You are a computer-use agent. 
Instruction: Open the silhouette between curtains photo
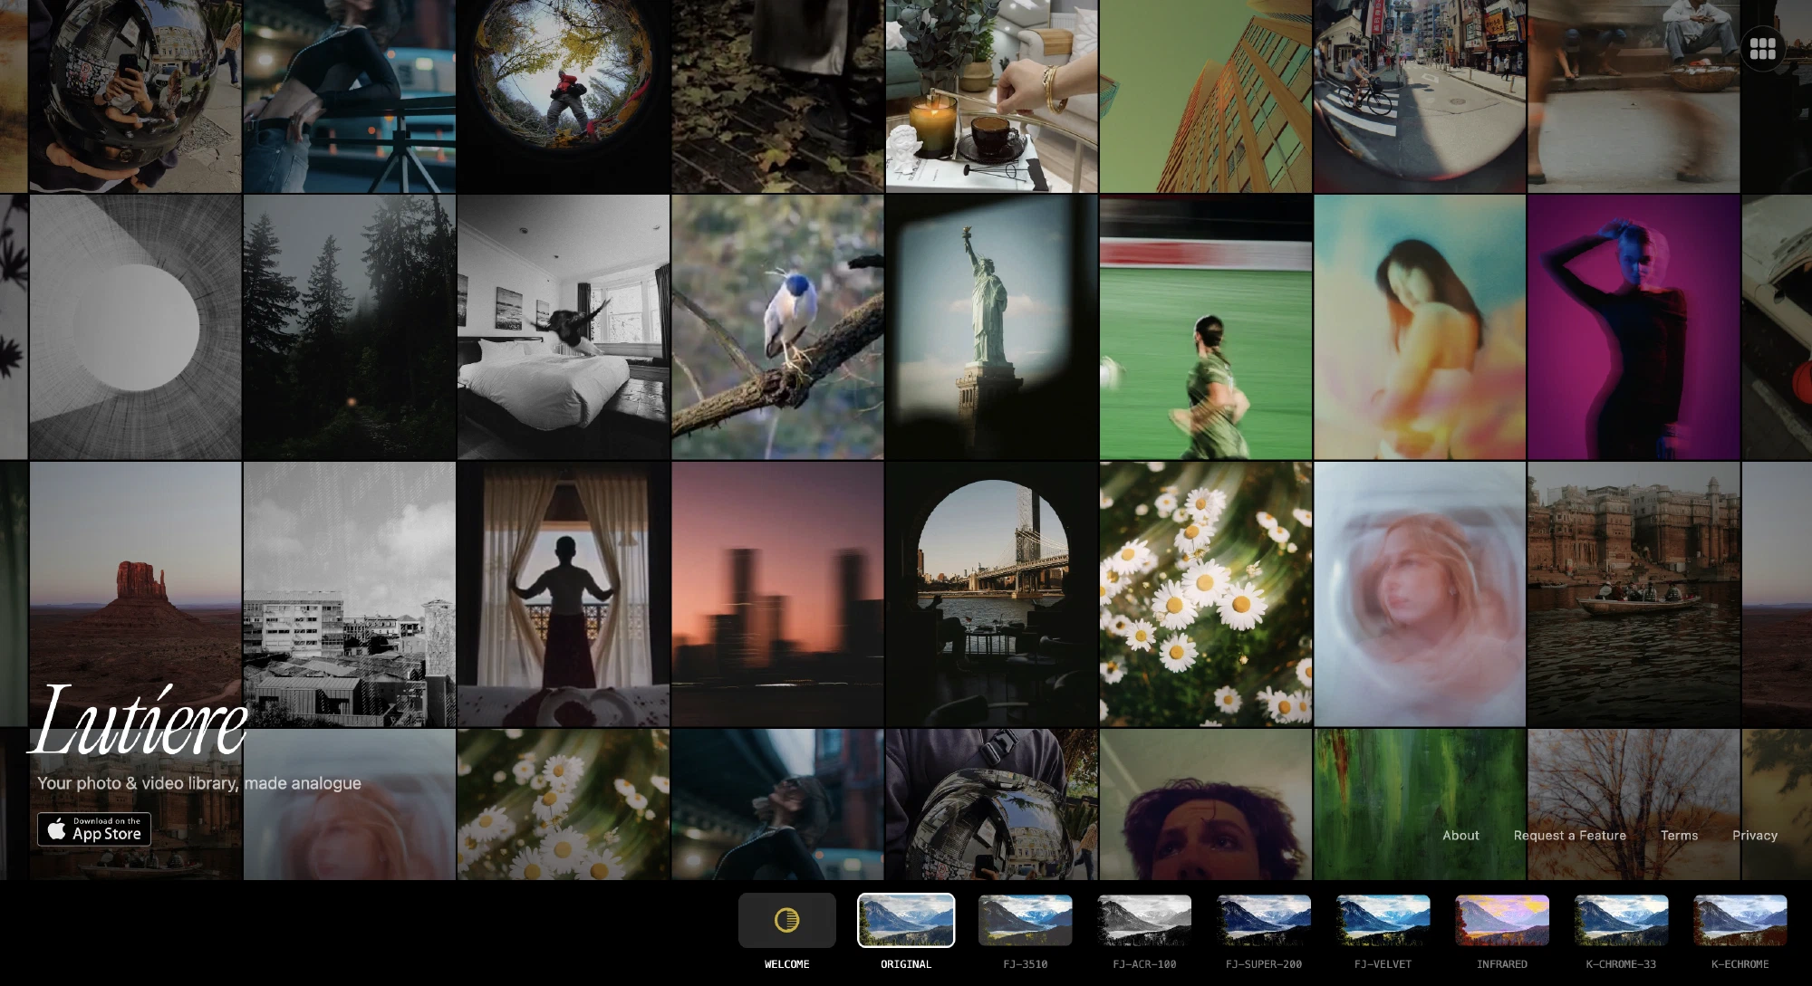pos(563,594)
